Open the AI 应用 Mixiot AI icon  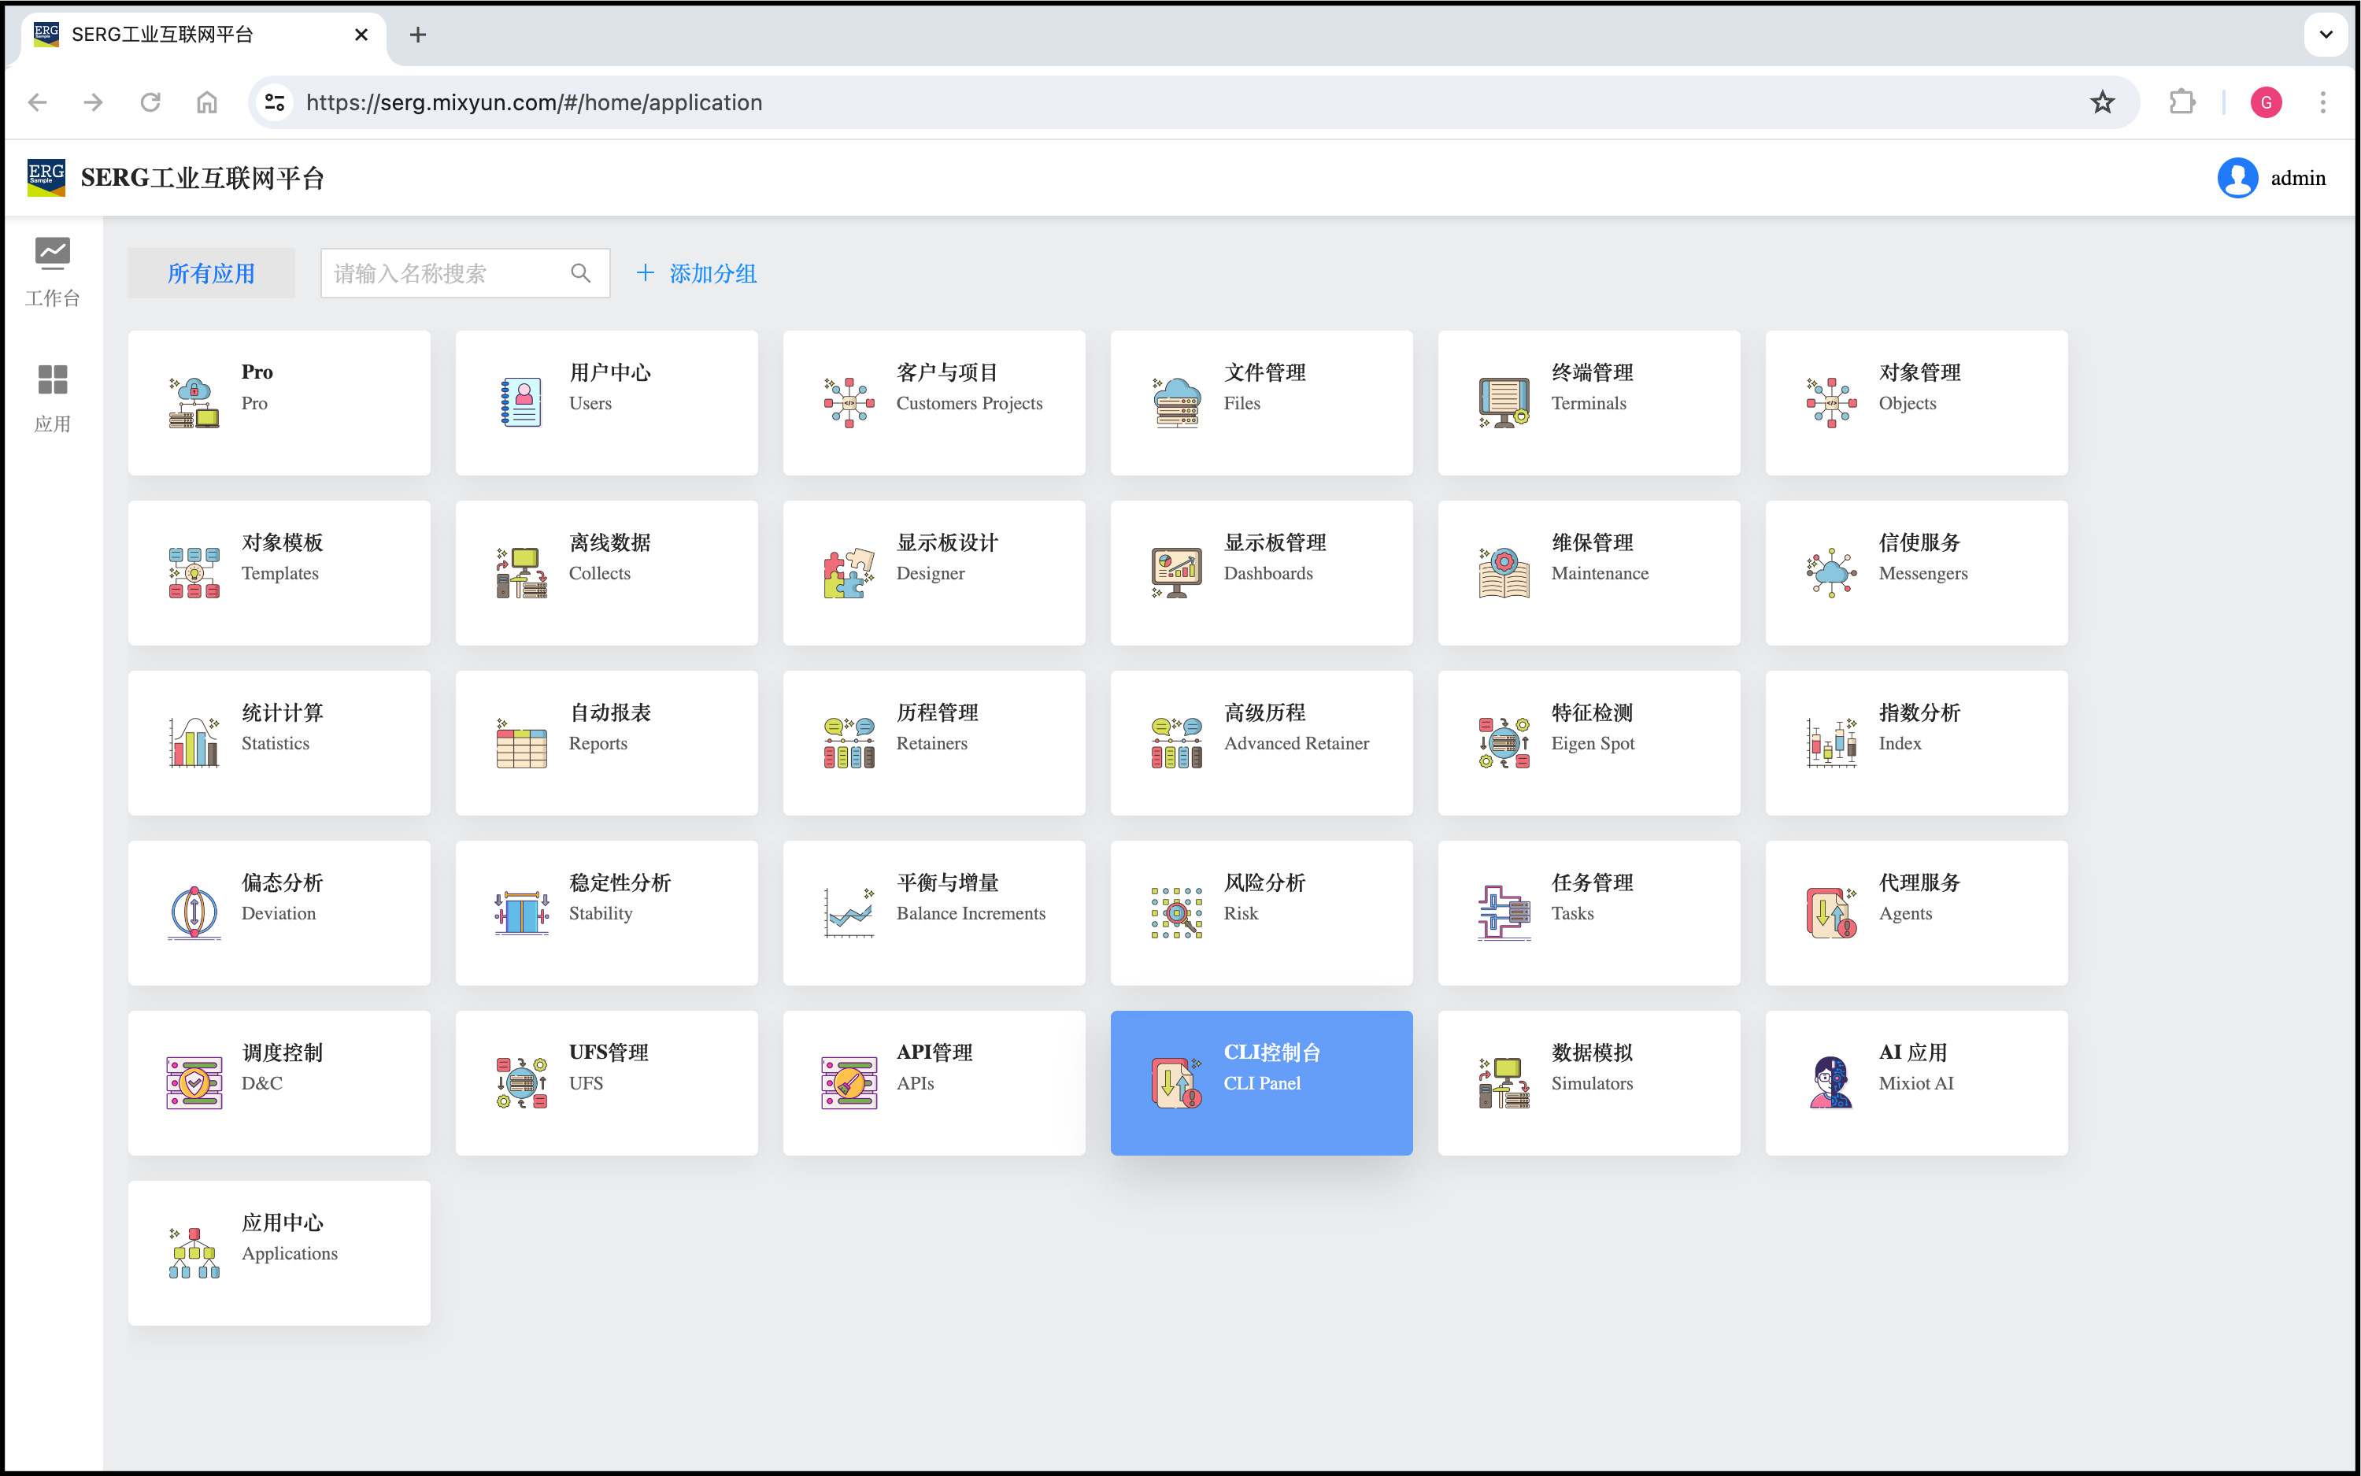point(1830,1082)
